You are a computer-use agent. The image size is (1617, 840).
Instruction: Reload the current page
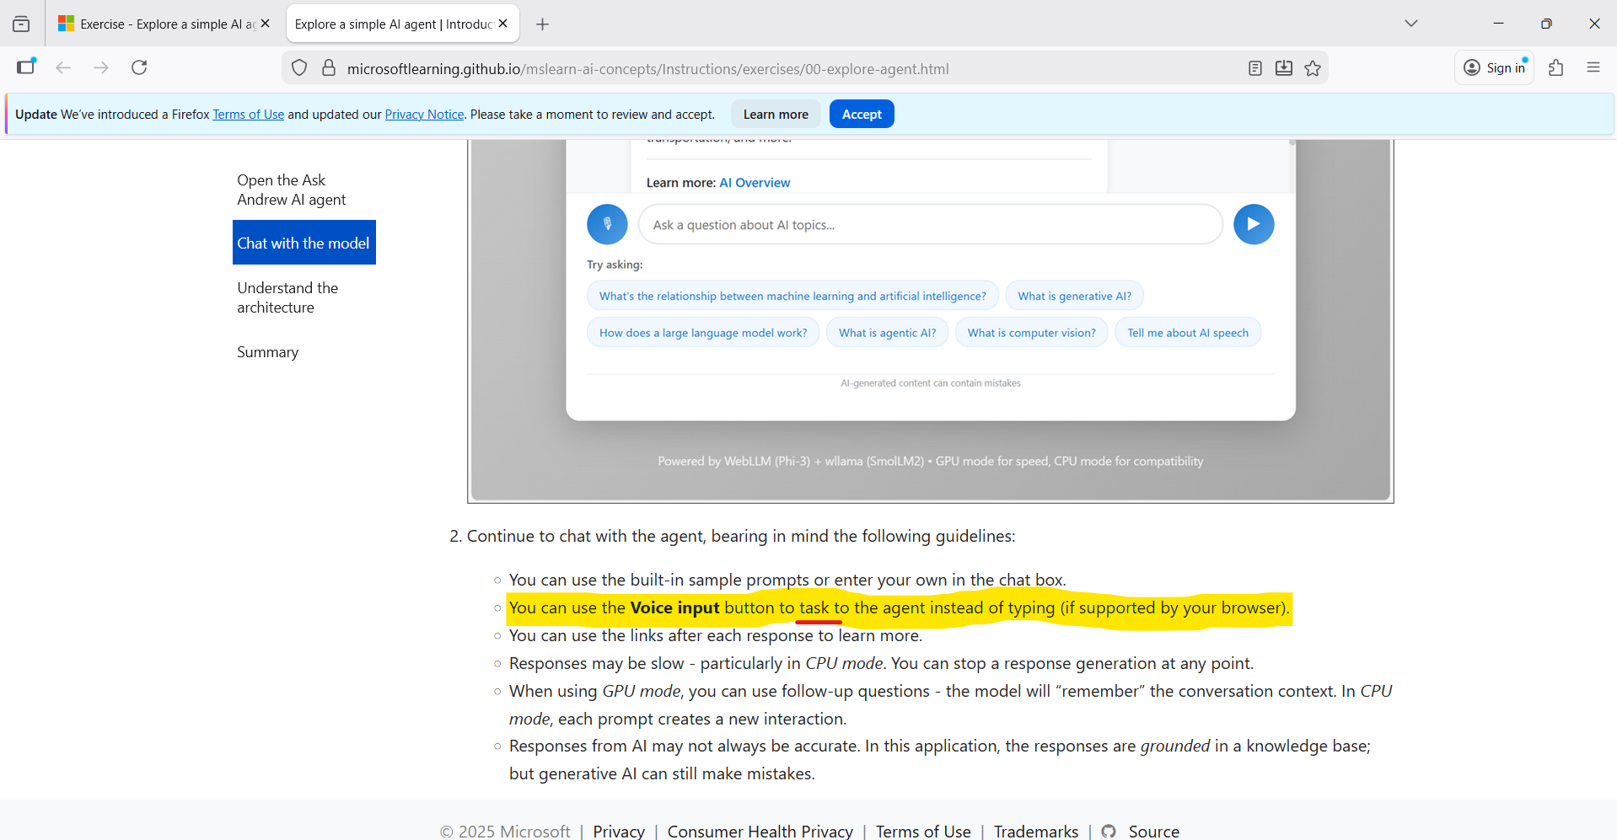click(x=139, y=67)
